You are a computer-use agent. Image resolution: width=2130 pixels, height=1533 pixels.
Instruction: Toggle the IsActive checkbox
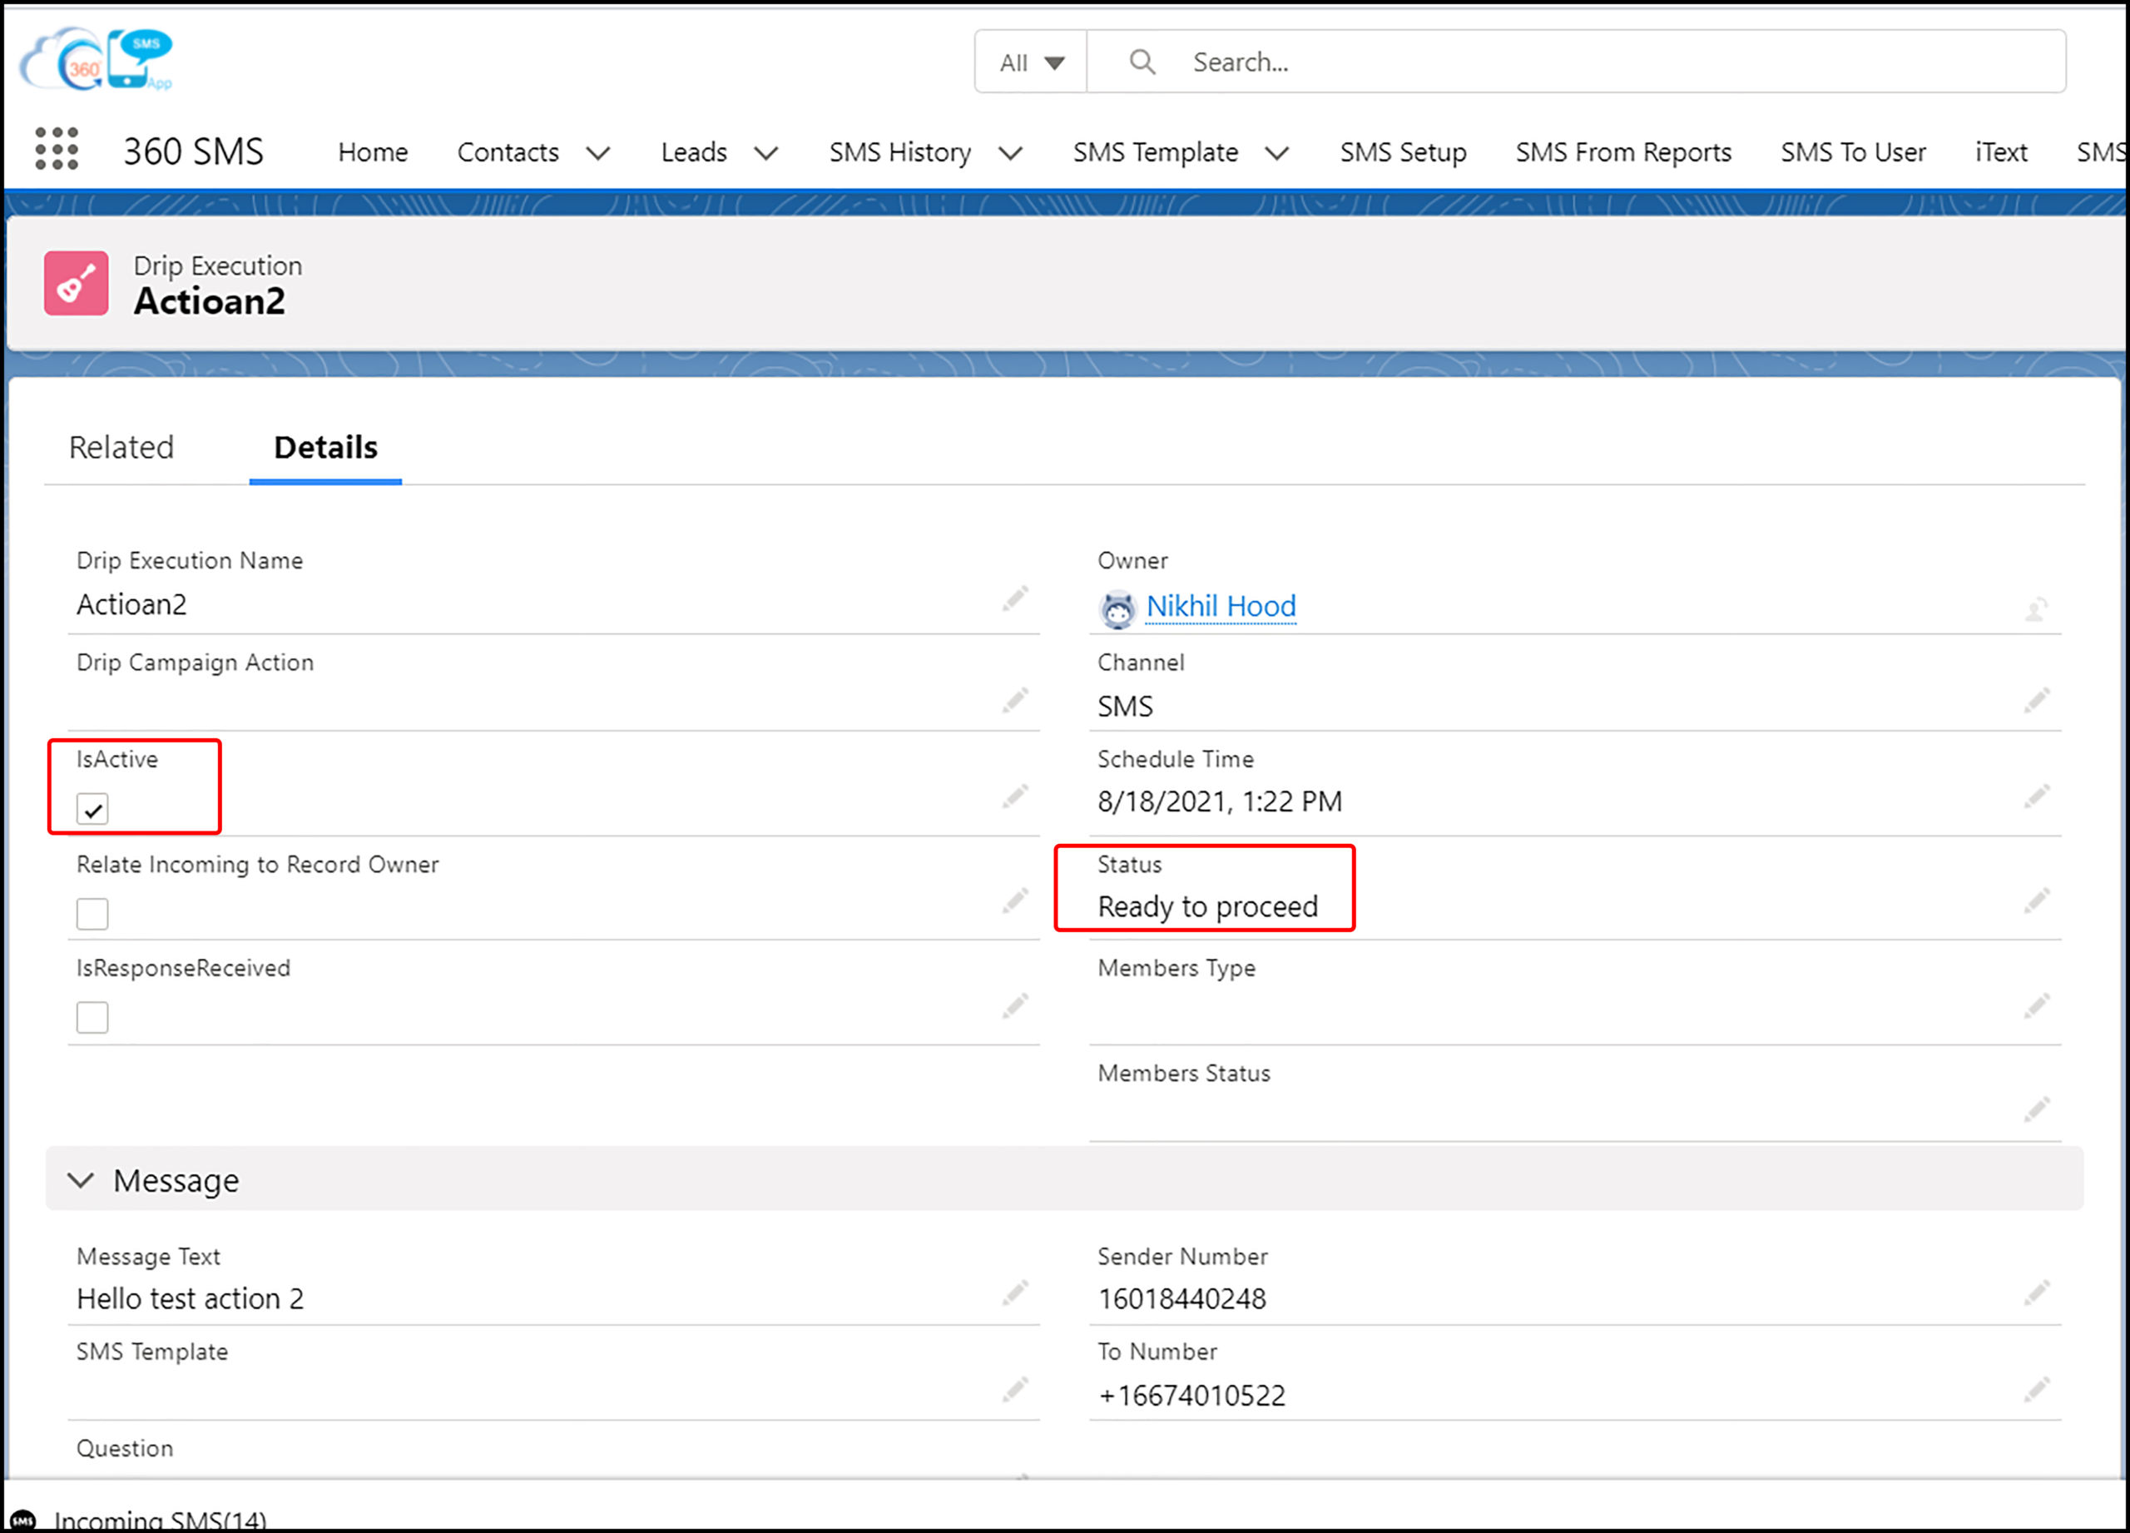tap(92, 809)
